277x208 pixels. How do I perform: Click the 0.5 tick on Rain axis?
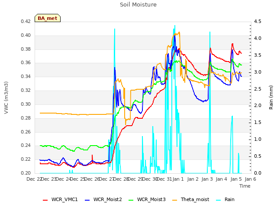pos(258,156)
